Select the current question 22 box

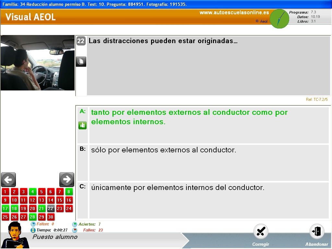tap(51, 208)
